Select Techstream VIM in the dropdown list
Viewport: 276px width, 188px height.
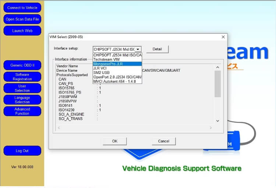(x=117, y=60)
